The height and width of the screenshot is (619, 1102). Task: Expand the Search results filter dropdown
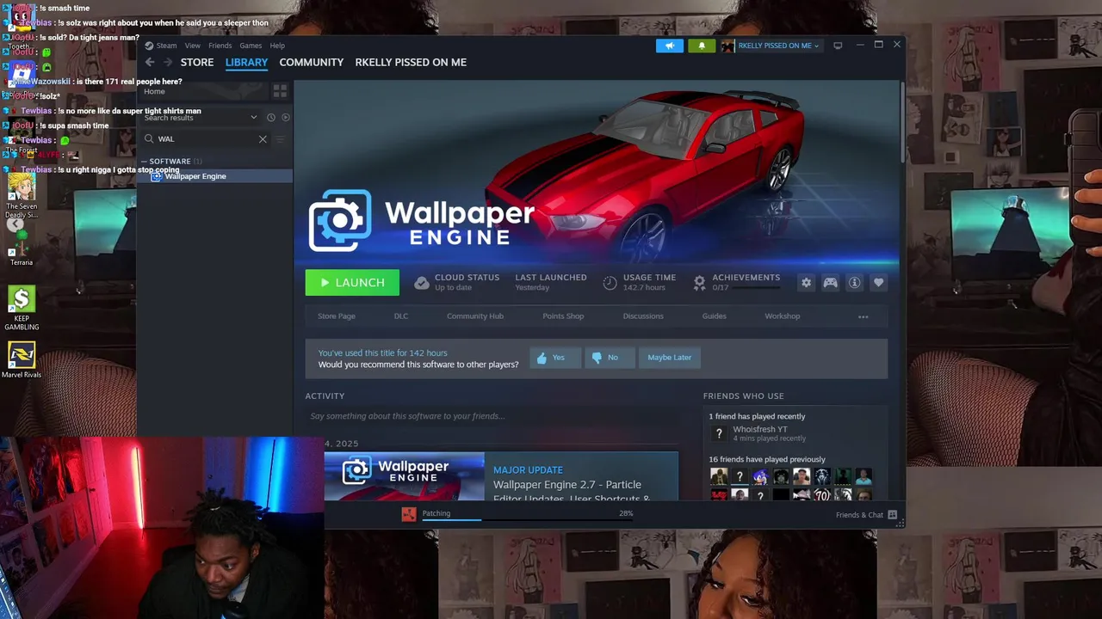[x=253, y=117]
